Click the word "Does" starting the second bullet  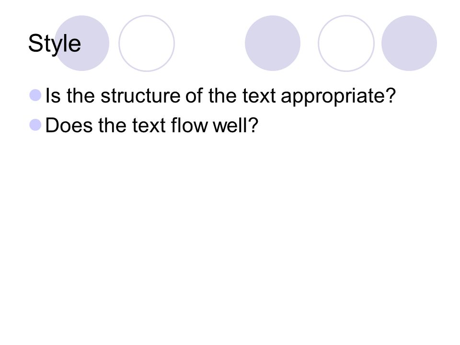69,125
